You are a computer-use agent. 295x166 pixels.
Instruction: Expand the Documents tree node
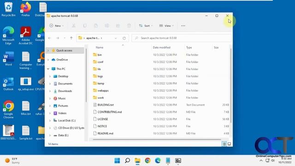50,83
